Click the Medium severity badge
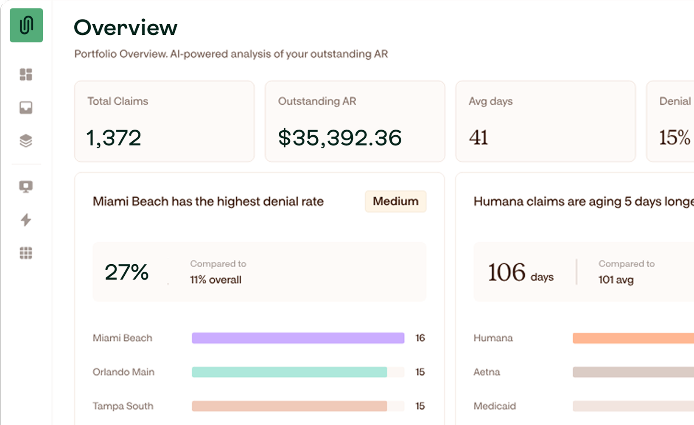This screenshot has width=694, height=425. (395, 201)
